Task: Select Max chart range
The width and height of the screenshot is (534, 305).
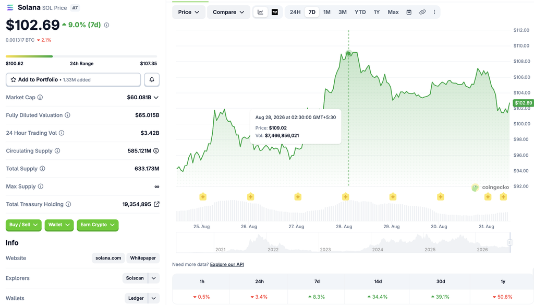Action: point(393,12)
